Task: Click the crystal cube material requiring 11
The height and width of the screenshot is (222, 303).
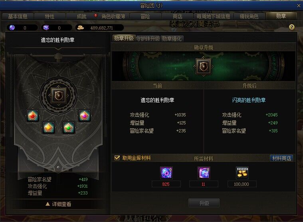Action: 204,173
